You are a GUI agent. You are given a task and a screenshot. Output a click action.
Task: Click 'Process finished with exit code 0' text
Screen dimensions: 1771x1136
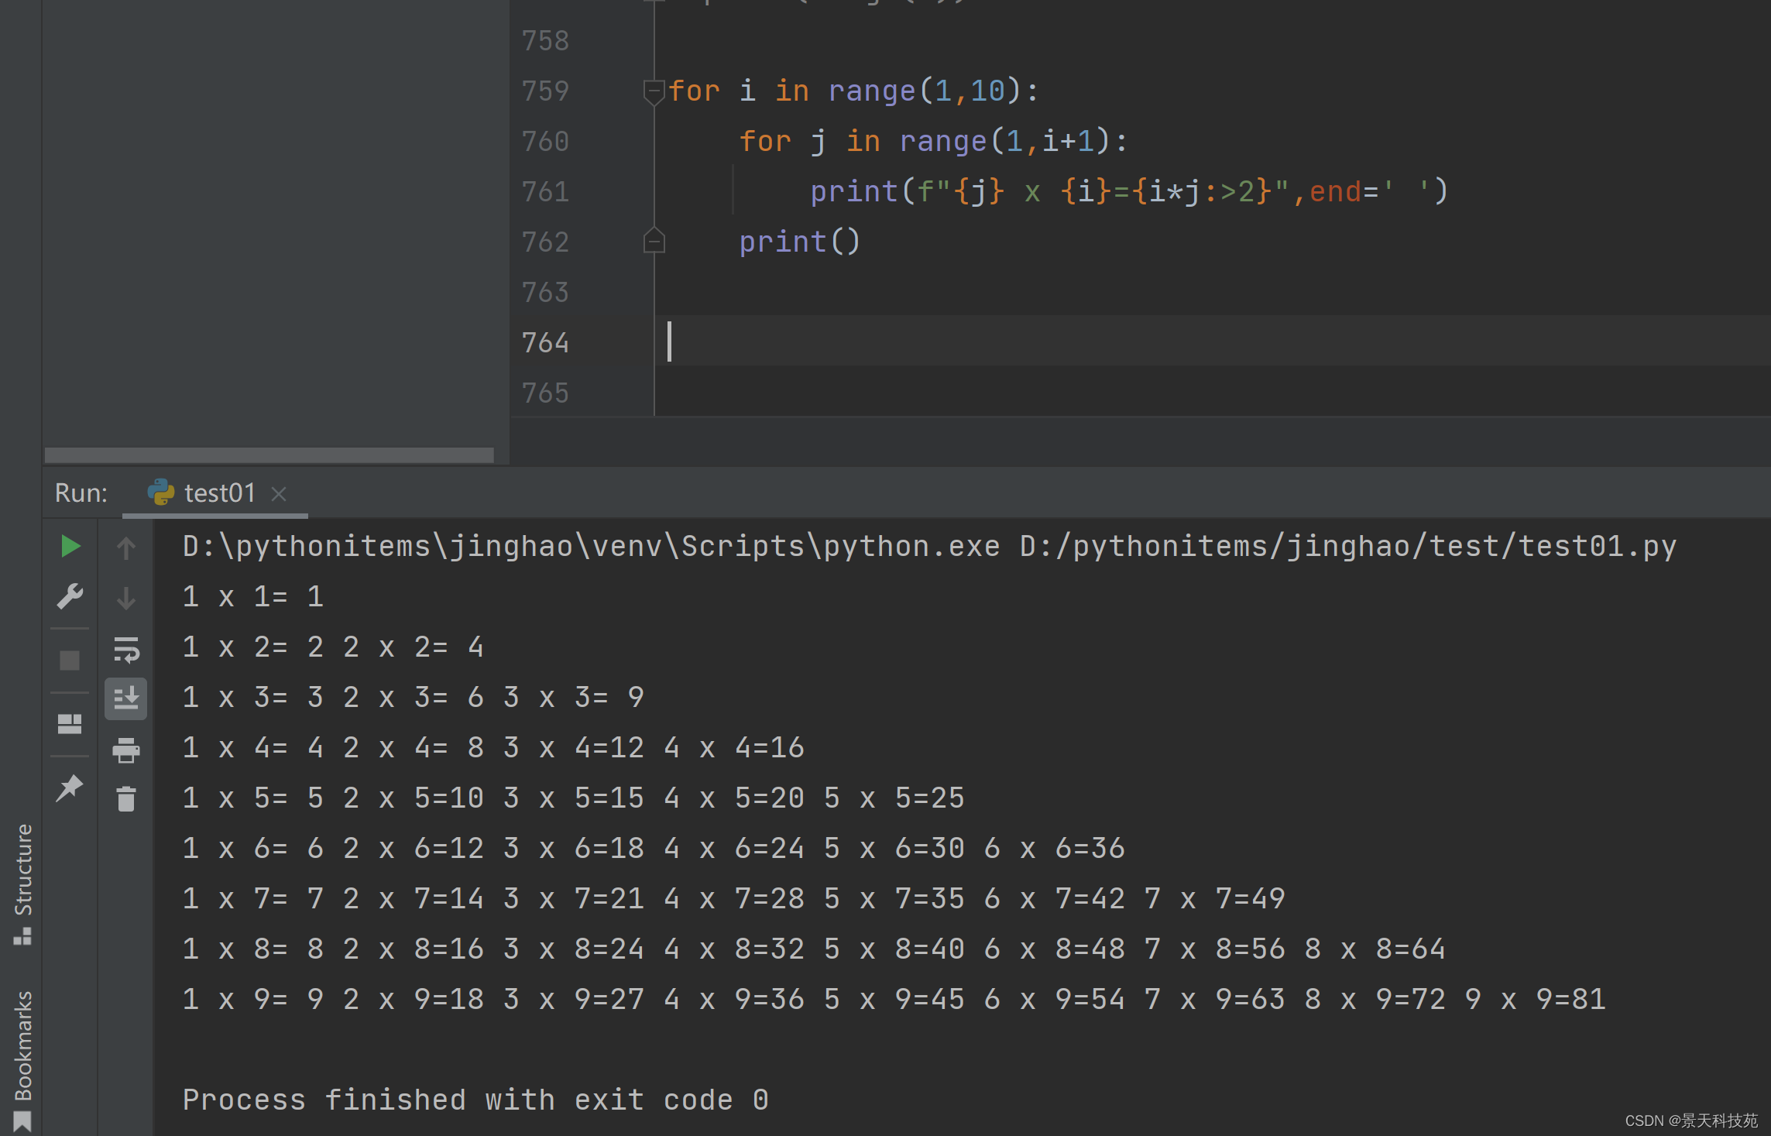[x=475, y=1100]
